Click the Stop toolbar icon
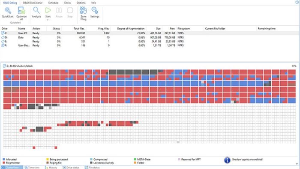300x169 pixels. (70, 10)
